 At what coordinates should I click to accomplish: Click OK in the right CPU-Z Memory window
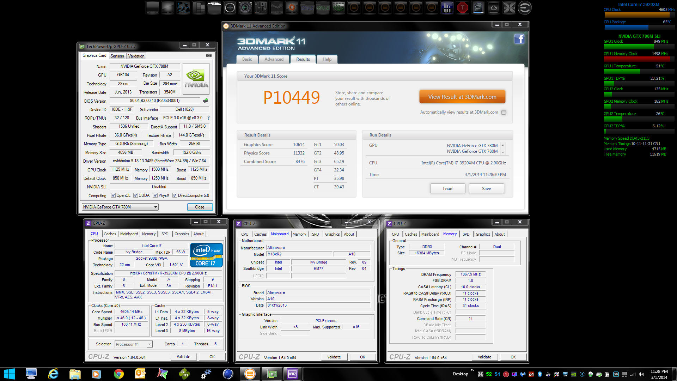[513, 357]
